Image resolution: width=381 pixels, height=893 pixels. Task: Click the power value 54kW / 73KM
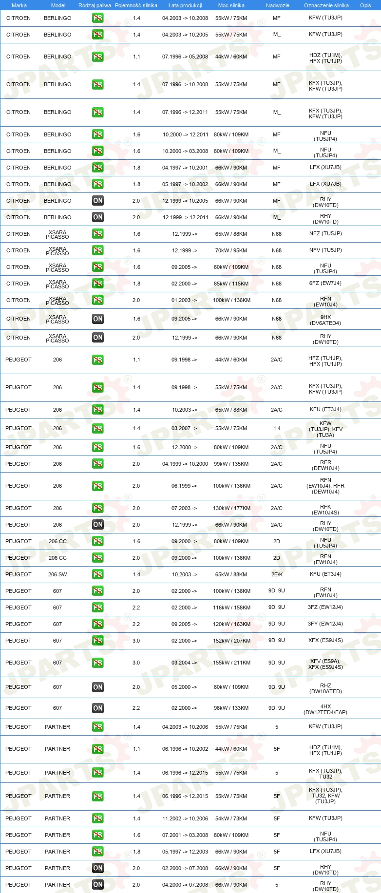(231, 818)
